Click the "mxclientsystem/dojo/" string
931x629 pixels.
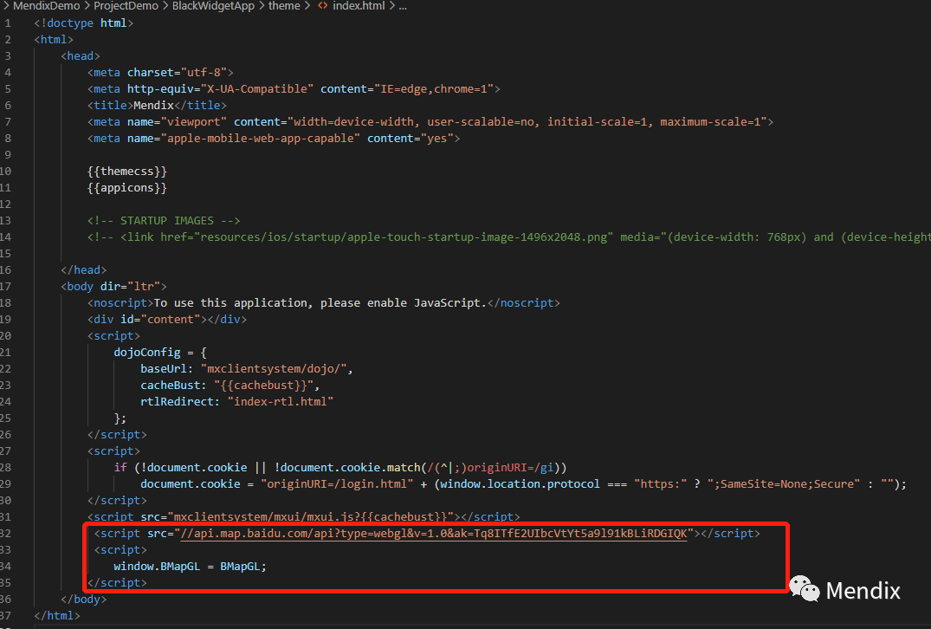(x=274, y=369)
